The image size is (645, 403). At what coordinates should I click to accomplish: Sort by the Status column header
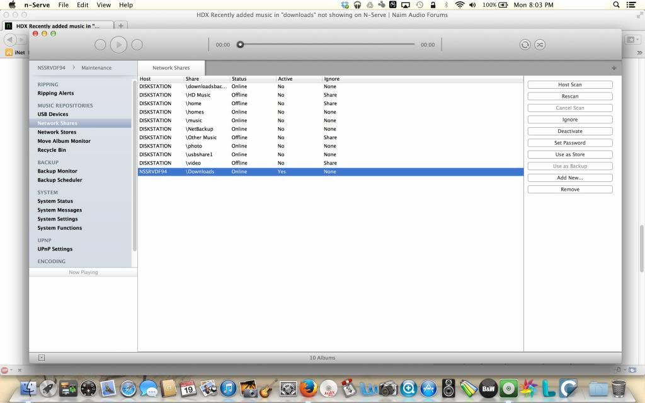pos(253,79)
